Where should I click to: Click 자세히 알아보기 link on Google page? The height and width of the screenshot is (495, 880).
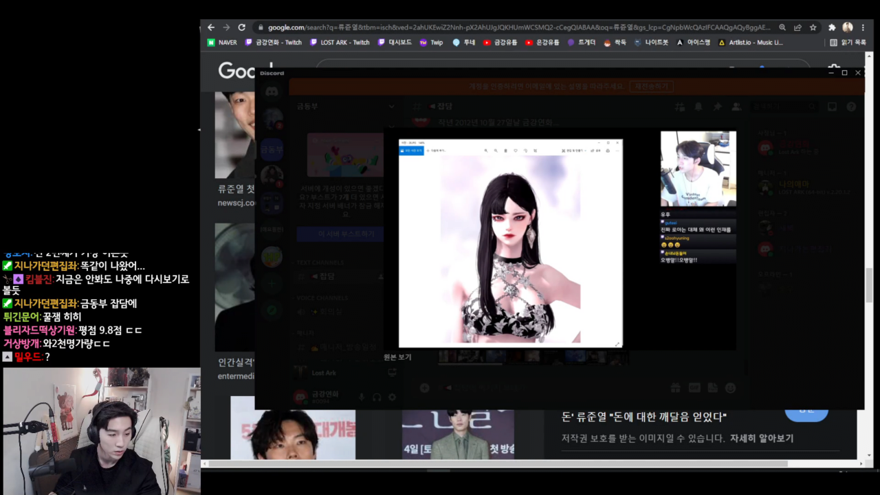[x=761, y=438]
